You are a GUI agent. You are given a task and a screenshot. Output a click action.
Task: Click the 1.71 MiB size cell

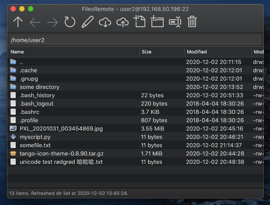(152, 153)
